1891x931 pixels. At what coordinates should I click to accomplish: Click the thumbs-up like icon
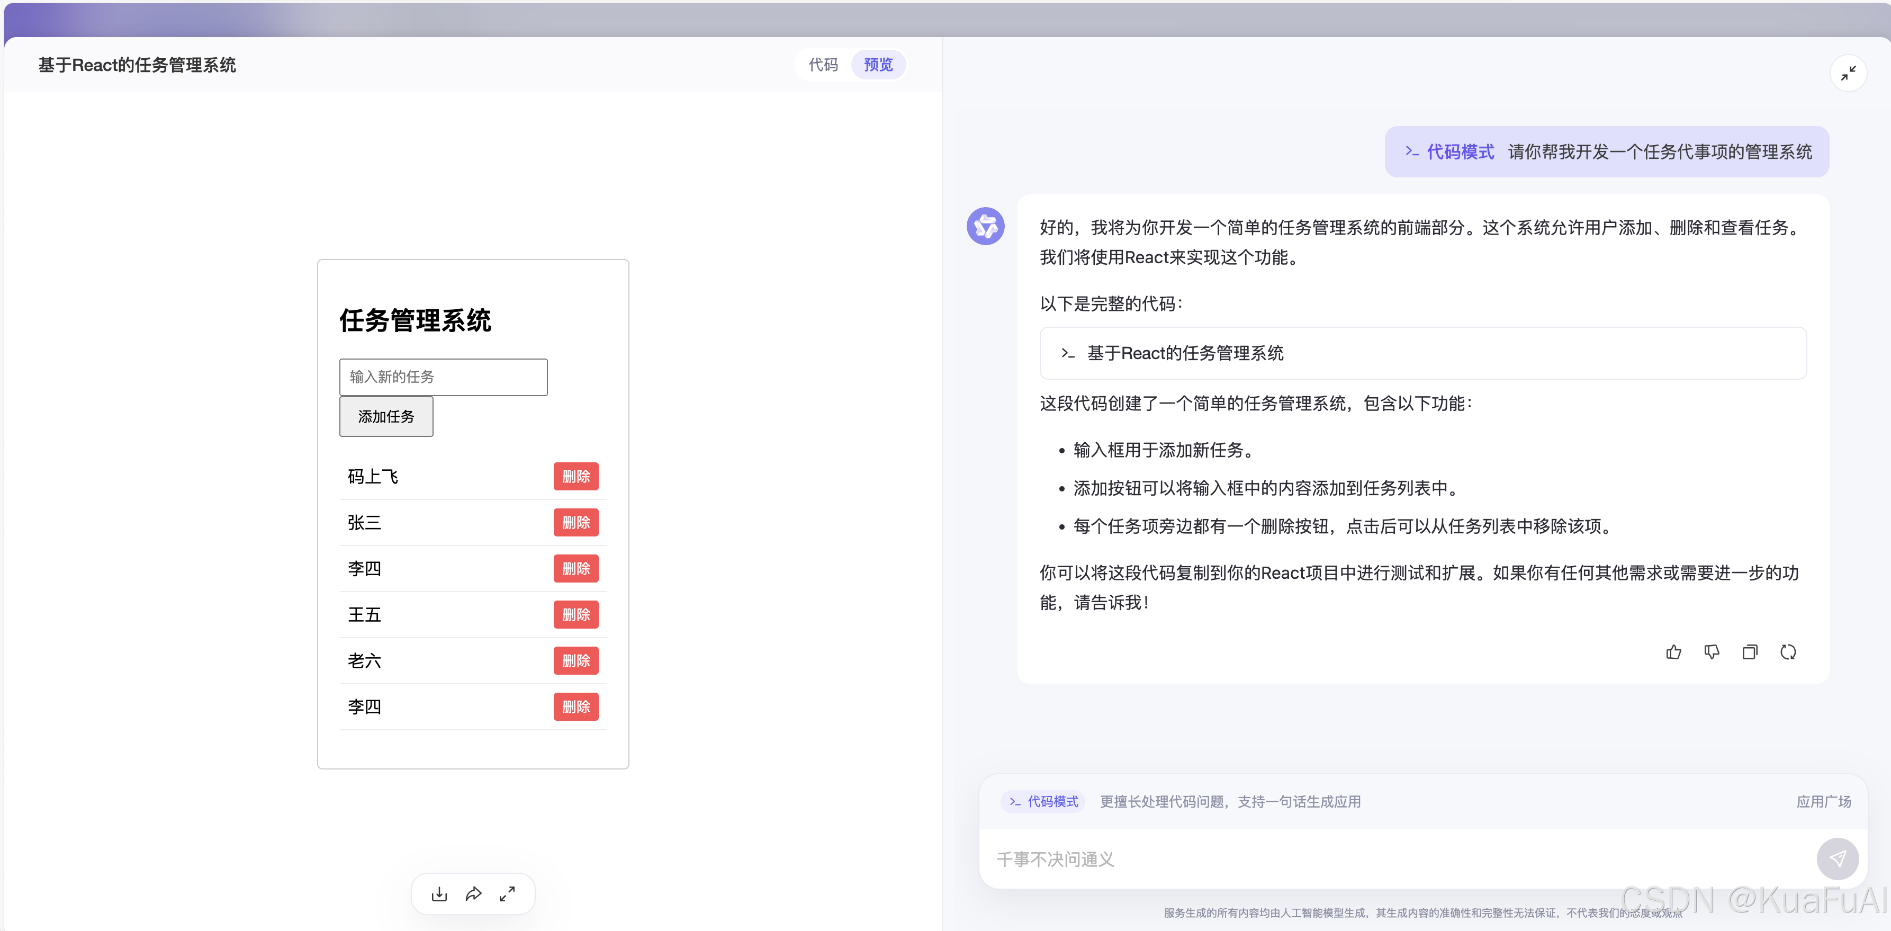tap(1673, 652)
